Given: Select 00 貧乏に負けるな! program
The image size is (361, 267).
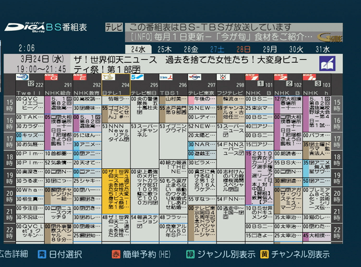Looking at the screenshot, I should coord(202,183).
